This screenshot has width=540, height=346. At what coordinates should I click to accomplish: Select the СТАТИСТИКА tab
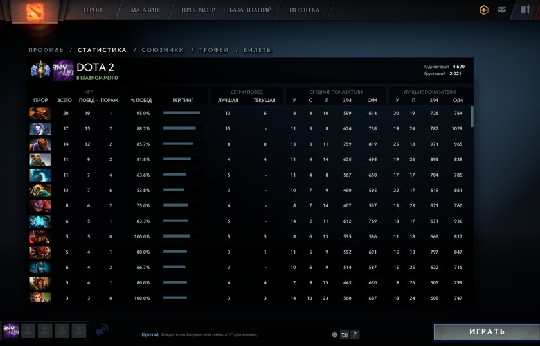[x=102, y=50]
